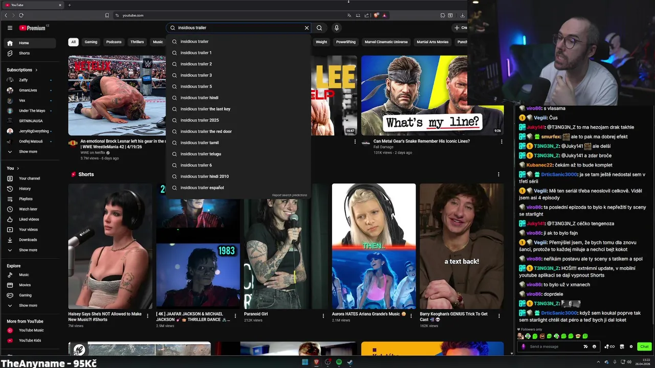Open the Halsey short thumbnail
This screenshot has height=368, width=655.
coord(110,246)
